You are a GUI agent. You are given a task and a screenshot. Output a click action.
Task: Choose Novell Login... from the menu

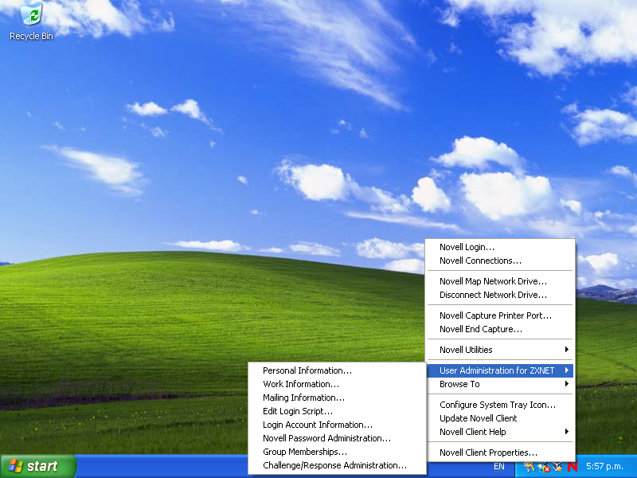[x=500, y=247]
